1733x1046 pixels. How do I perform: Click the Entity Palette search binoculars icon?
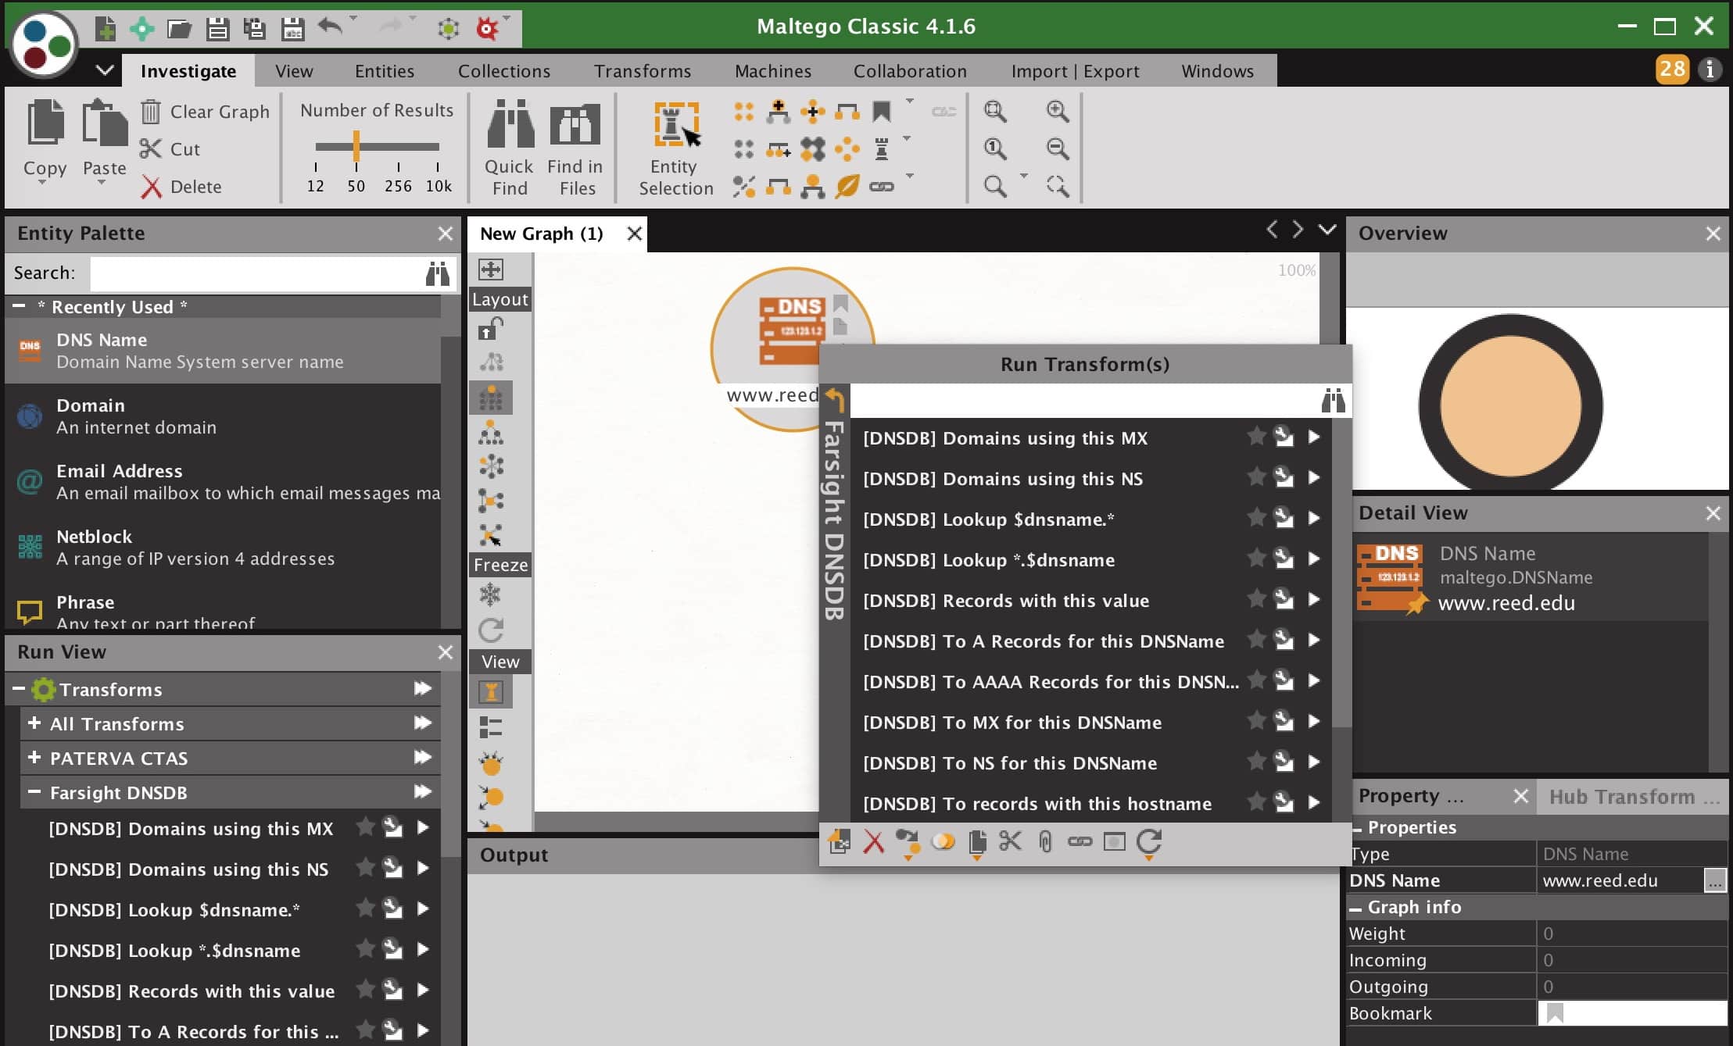tap(437, 273)
